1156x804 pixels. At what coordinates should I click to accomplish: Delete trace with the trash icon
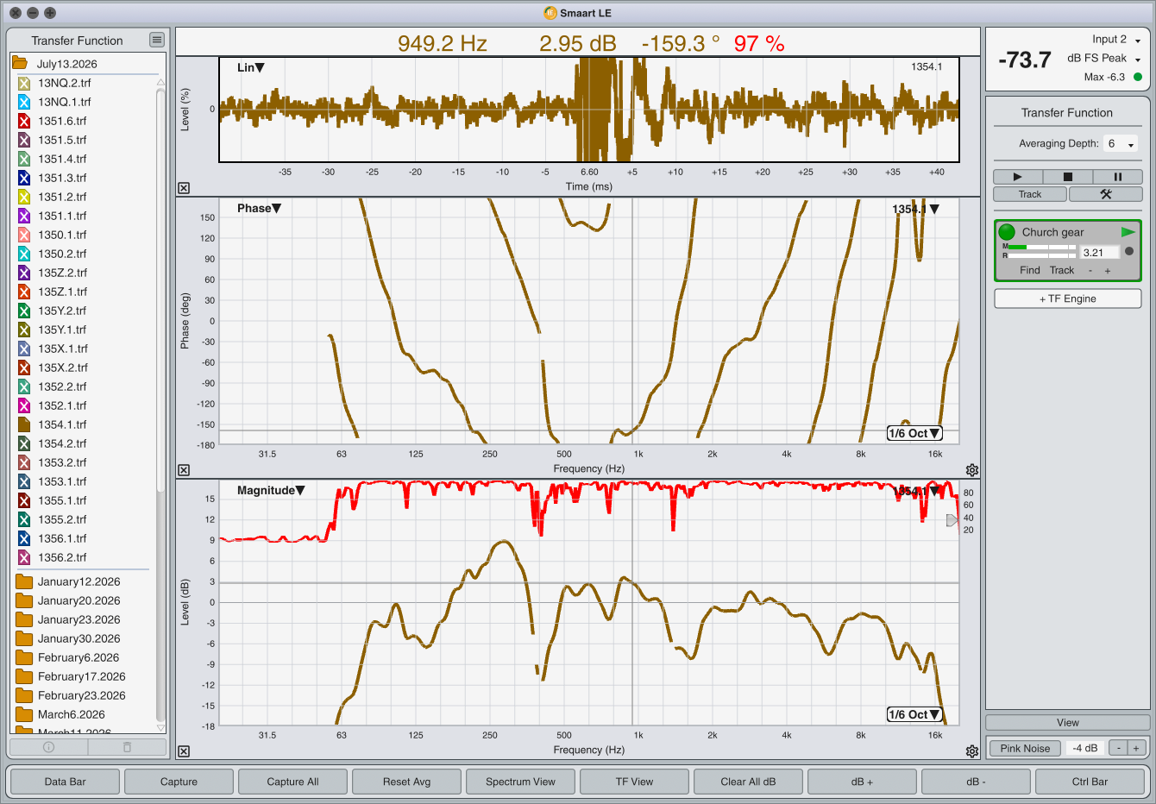click(127, 747)
